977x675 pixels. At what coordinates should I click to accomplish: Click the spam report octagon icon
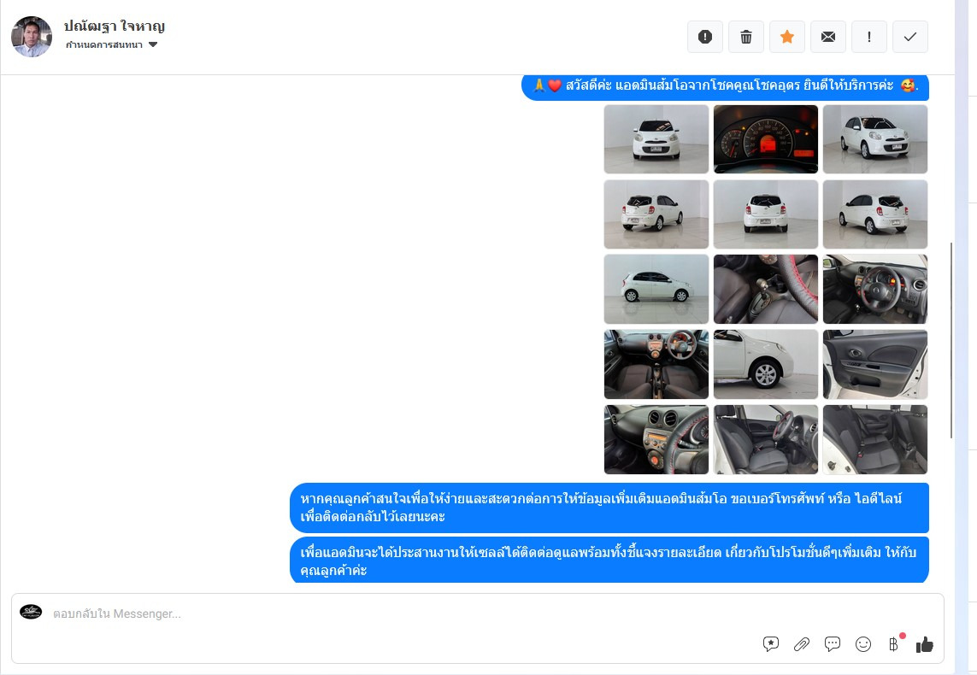click(705, 37)
